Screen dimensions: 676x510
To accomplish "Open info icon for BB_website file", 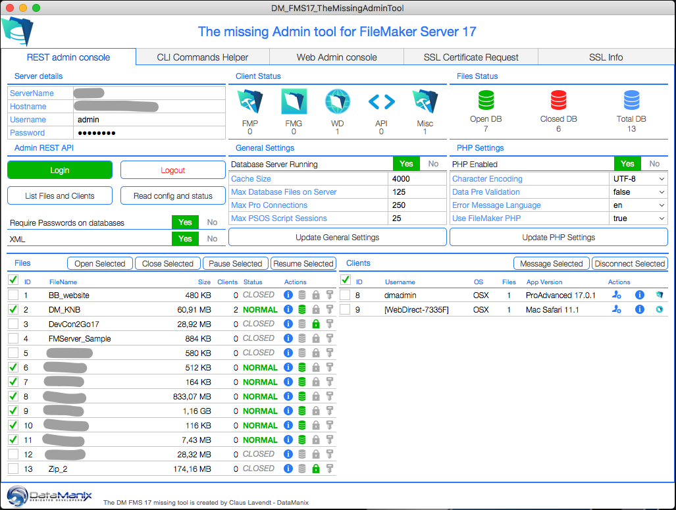I will pyautogui.click(x=288, y=295).
